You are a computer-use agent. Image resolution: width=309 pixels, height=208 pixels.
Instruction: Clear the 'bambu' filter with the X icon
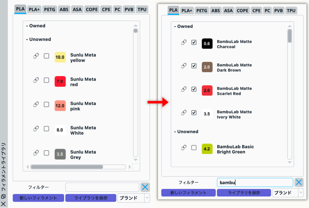(299, 182)
